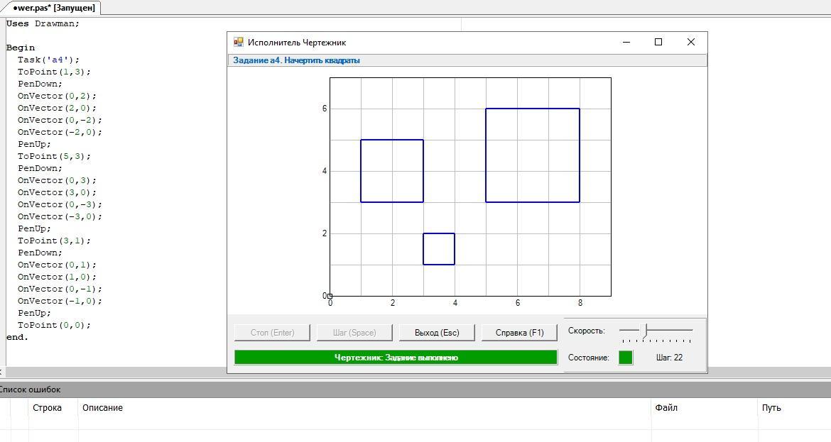The image size is (831, 442).
Task: Click the Список ошибок panel title
Action: pyautogui.click(x=31, y=389)
